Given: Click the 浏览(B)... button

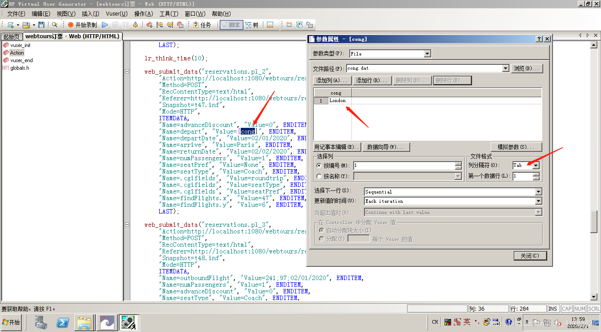Looking at the screenshot, I should tap(527, 68).
